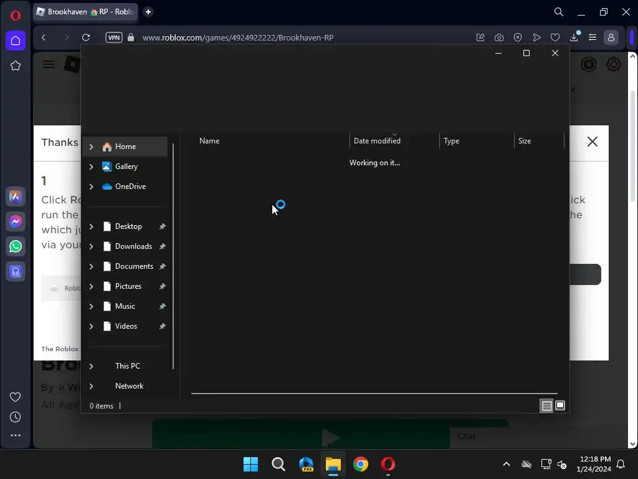Select the Brookhaven RP browser tab
The height and width of the screenshot is (479, 638).
click(85, 12)
